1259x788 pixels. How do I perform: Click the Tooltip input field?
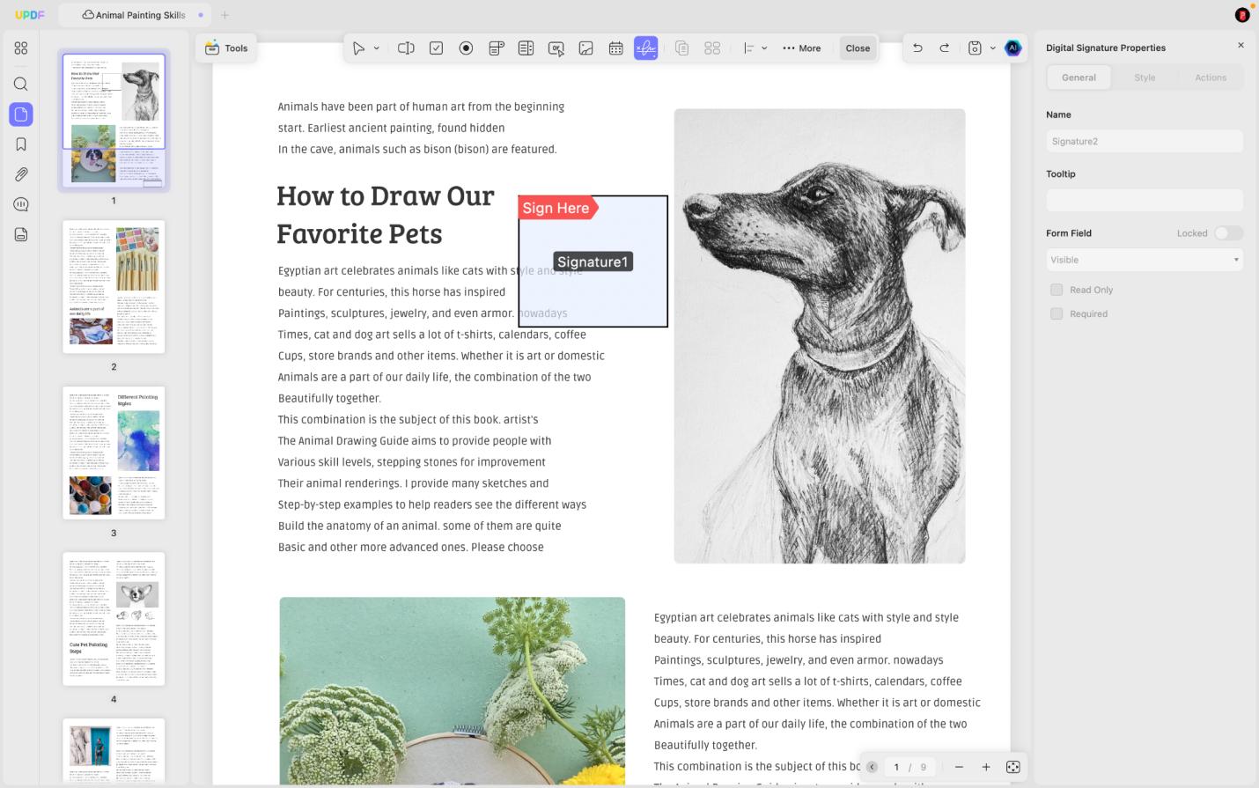[x=1145, y=200]
